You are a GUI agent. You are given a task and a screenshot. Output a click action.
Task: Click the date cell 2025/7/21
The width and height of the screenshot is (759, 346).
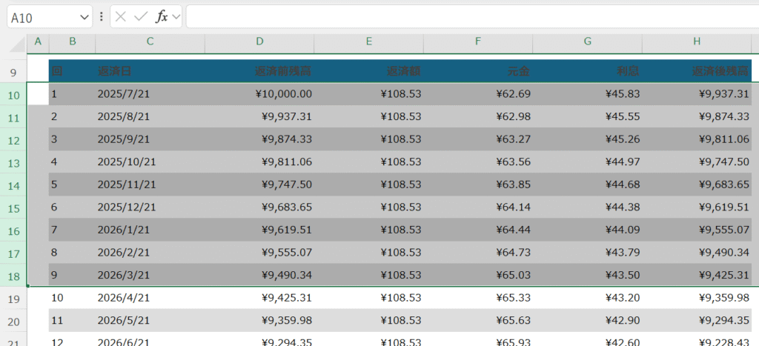[150, 94]
